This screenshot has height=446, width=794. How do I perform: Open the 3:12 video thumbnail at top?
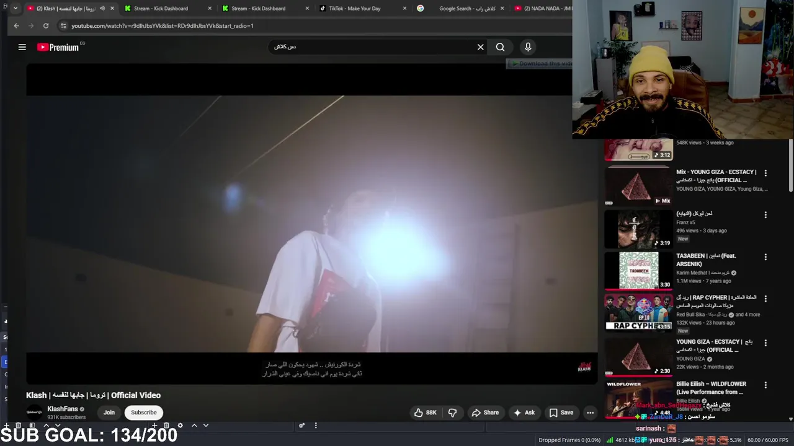coord(638,150)
